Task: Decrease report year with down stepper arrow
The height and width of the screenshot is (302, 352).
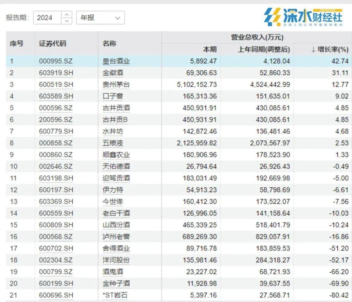Action: click(66, 21)
